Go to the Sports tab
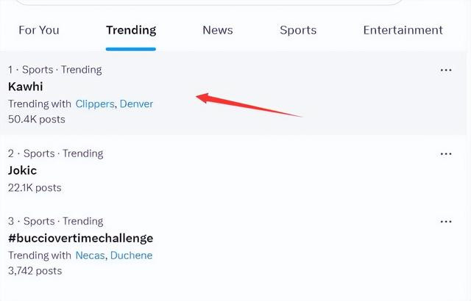The width and height of the screenshot is (471, 301). click(298, 30)
